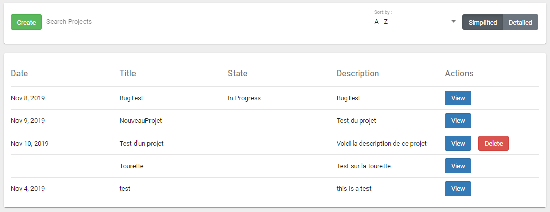Open the Sort by A - Z dropdown
Screen dimensions: 550x212
coord(415,22)
